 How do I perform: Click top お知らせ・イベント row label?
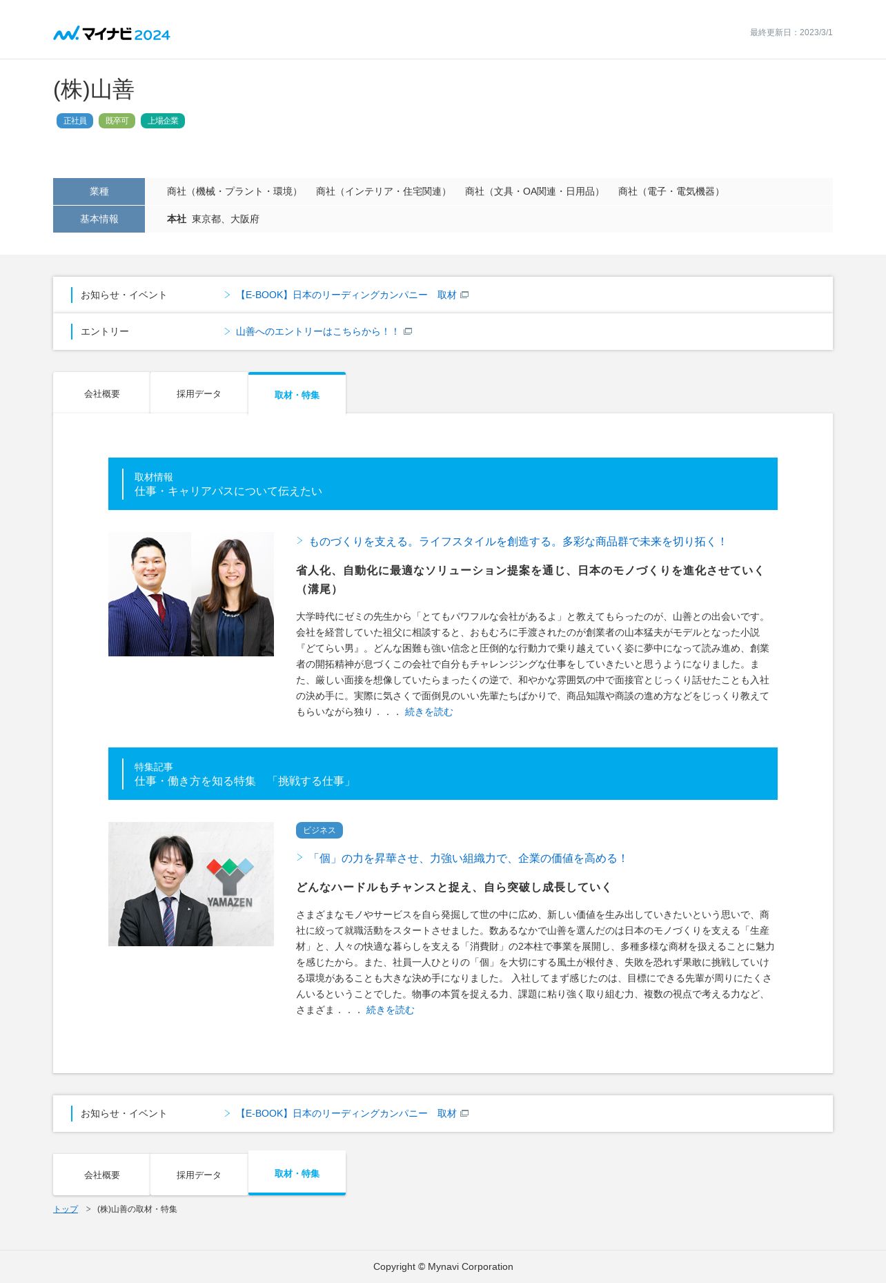[124, 295]
